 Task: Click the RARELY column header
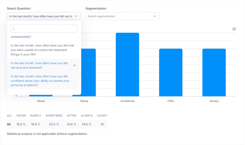click(36, 116)
